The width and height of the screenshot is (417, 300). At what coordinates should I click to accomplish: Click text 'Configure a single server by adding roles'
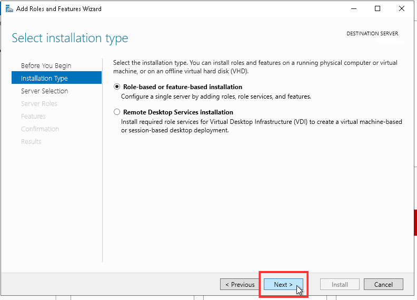pyautogui.click(x=178, y=96)
